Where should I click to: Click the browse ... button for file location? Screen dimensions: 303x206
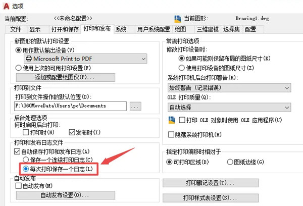click(135, 107)
